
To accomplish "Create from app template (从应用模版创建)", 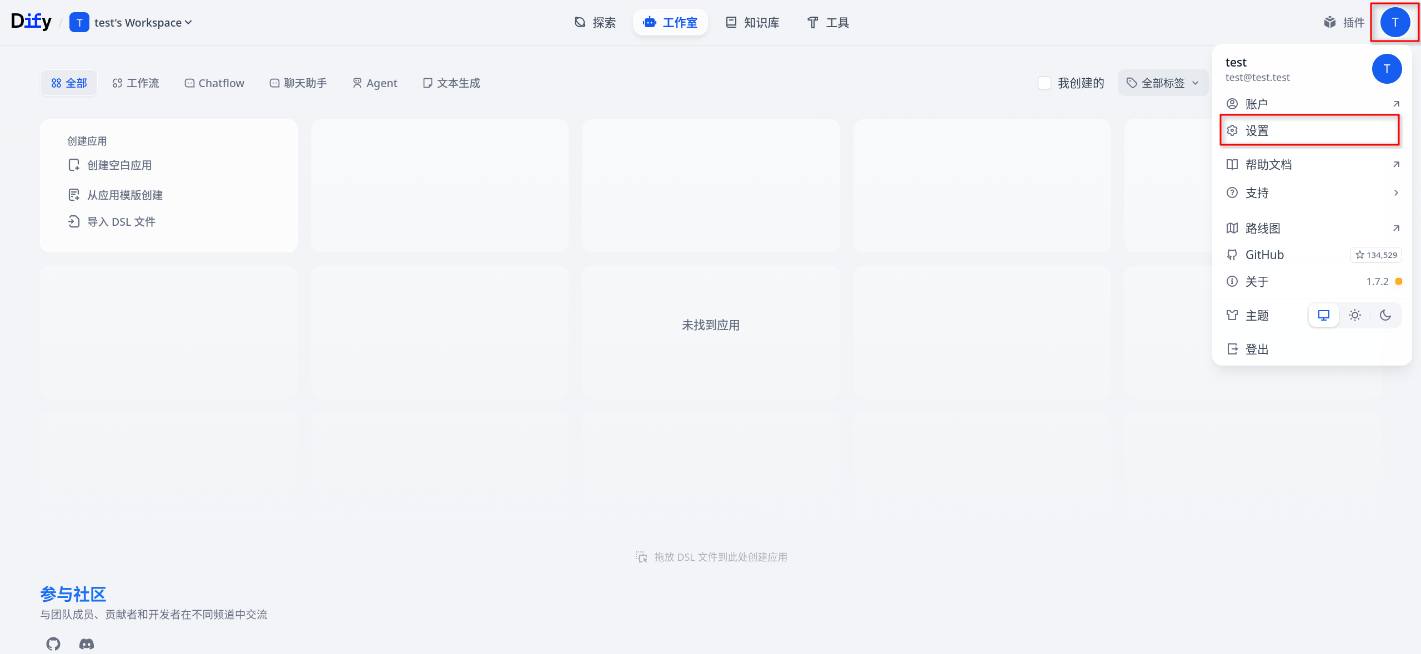I will pos(124,195).
